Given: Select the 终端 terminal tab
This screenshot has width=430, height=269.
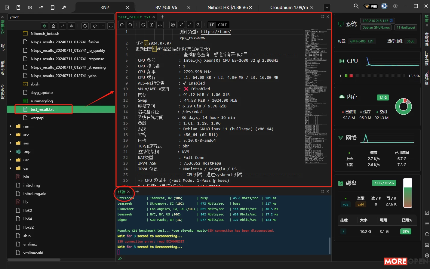Looking at the screenshot, I should coord(122,192).
